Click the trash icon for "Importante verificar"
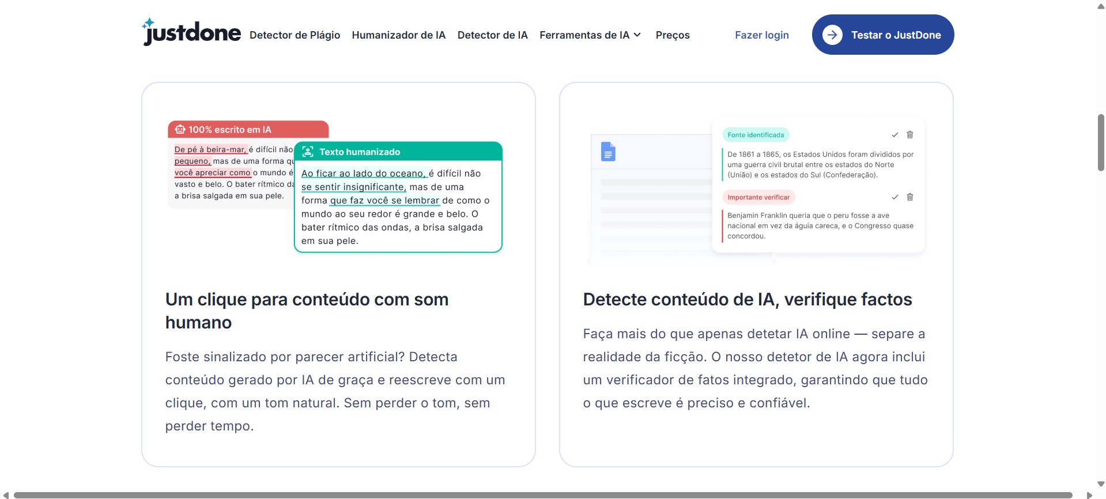This screenshot has width=1106, height=499. [910, 197]
